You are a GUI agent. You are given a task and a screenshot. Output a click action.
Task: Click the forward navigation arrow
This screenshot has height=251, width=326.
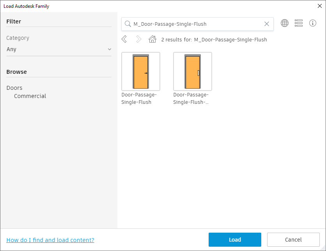pyautogui.click(x=138, y=39)
